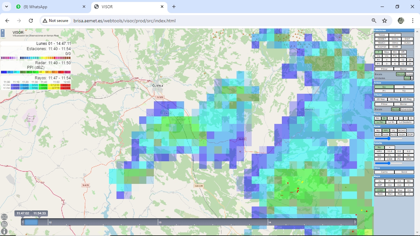The image size is (420, 236).
Task: Click the info icon at bottom left
Action: tap(4, 231)
